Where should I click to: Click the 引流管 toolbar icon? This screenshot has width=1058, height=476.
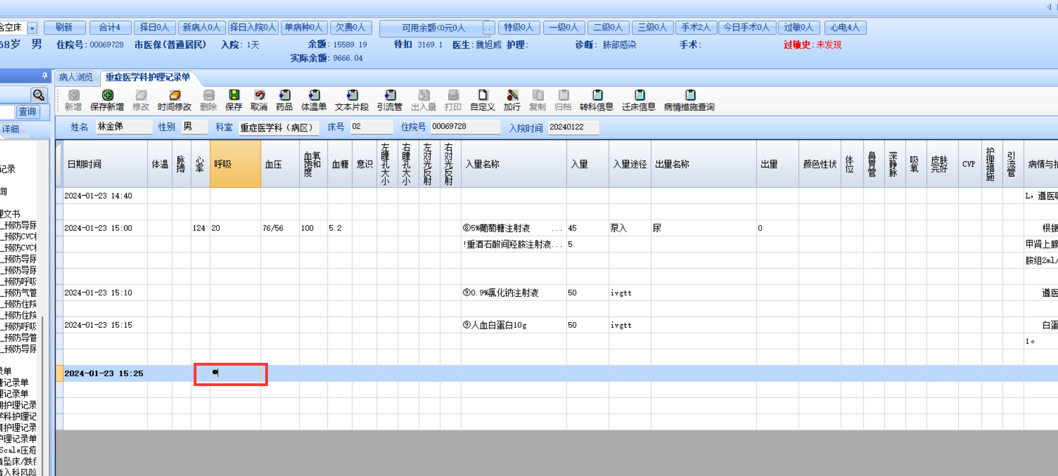click(390, 96)
